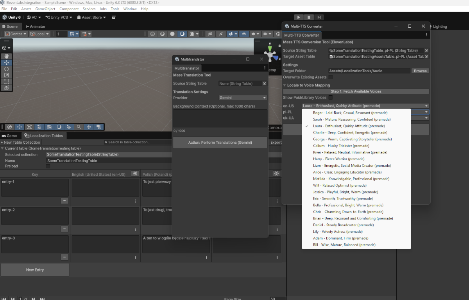Toggle the scene gizmos button
This screenshot has height=300, width=469.
278,34
